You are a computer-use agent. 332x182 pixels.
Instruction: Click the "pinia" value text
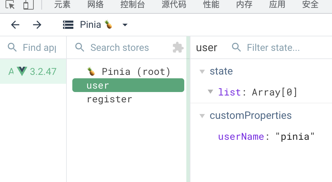[295, 137]
